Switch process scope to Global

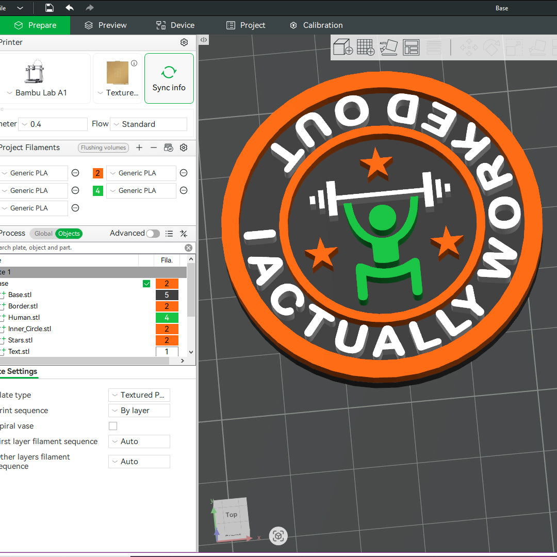(x=43, y=234)
